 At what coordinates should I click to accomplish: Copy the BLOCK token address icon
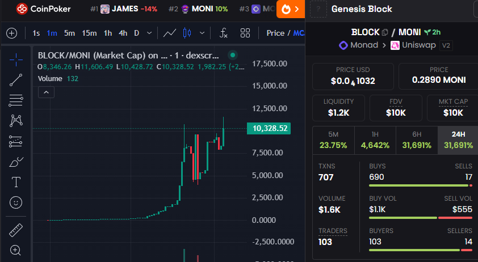385,32
